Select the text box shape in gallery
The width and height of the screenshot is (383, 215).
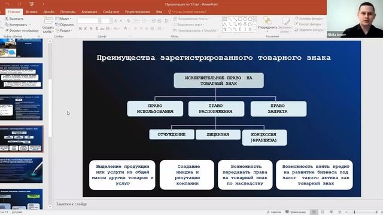tap(224, 19)
